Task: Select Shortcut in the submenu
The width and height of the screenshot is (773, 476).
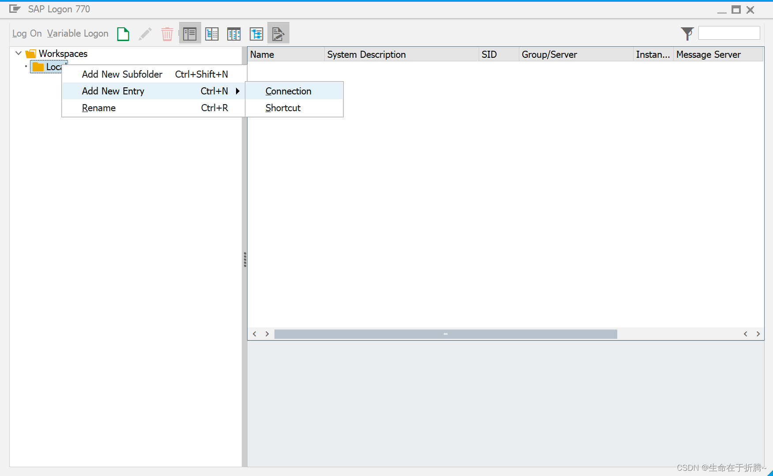Action: pyautogui.click(x=294, y=108)
